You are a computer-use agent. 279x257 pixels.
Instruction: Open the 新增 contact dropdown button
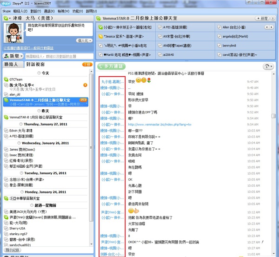coord(13,56)
